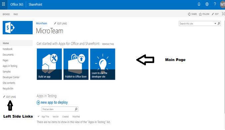Image resolution: width=225 pixels, height=130 pixels.
Task: Open Apps in Testing navigation link
Action: tap(10, 66)
